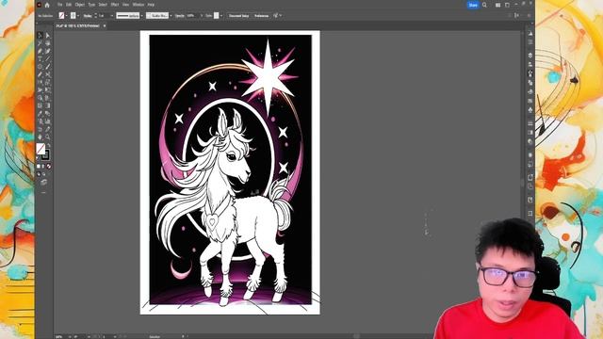
Task: Open the Window menu
Action: tap(139, 5)
